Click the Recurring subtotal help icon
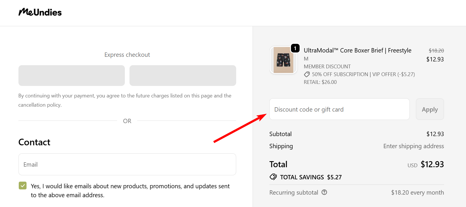Image resolution: width=466 pixels, height=207 pixels. [324, 192]
